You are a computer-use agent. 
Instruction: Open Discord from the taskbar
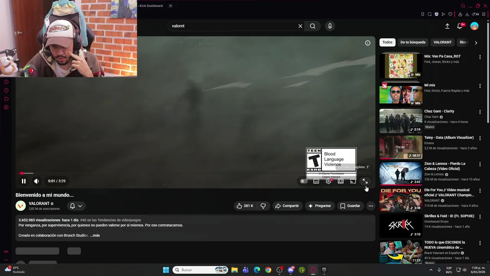[x=291, y=270]
